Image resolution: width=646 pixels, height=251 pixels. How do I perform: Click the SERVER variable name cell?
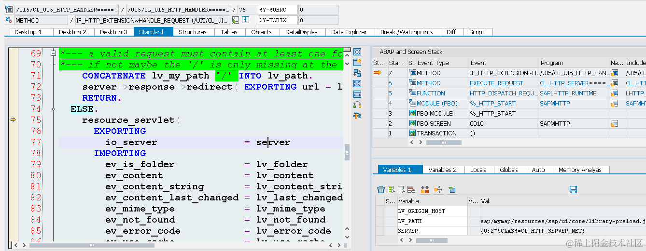432,231
